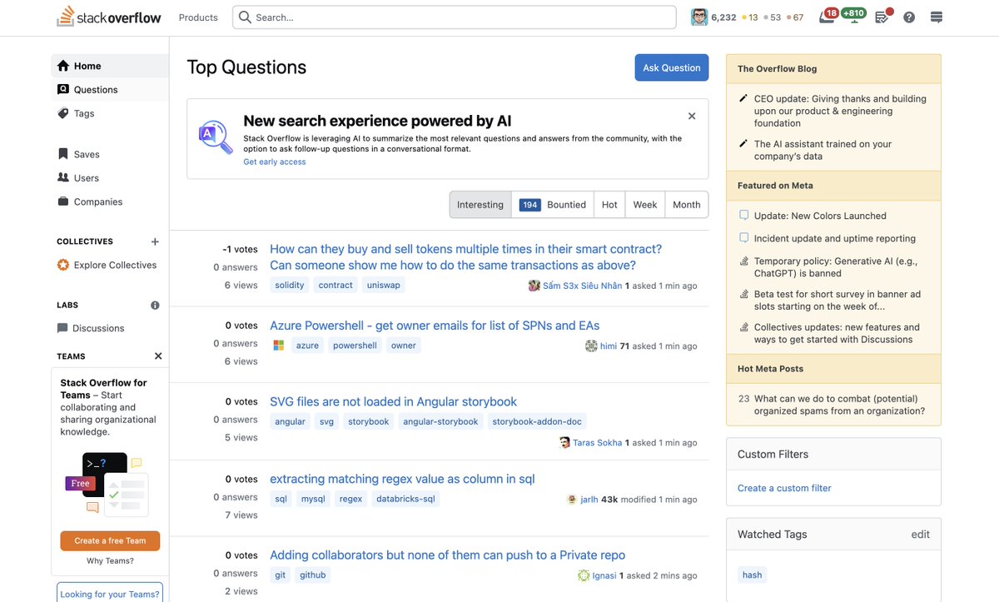Open Discussions under Labs
The height and width of the screenshot is (602, 999).
coord(111,328)
